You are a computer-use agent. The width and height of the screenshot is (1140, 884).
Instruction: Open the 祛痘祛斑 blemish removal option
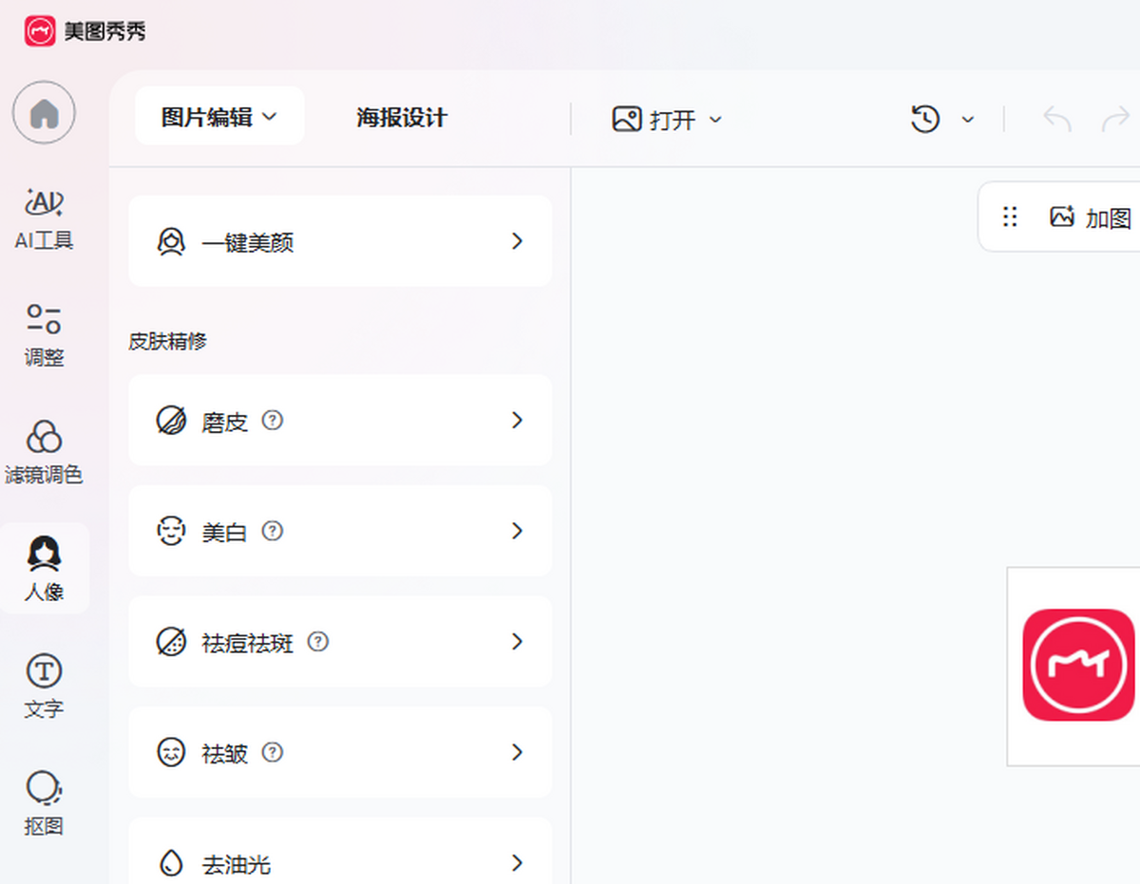pyautogui.click(x=340, y=642)
